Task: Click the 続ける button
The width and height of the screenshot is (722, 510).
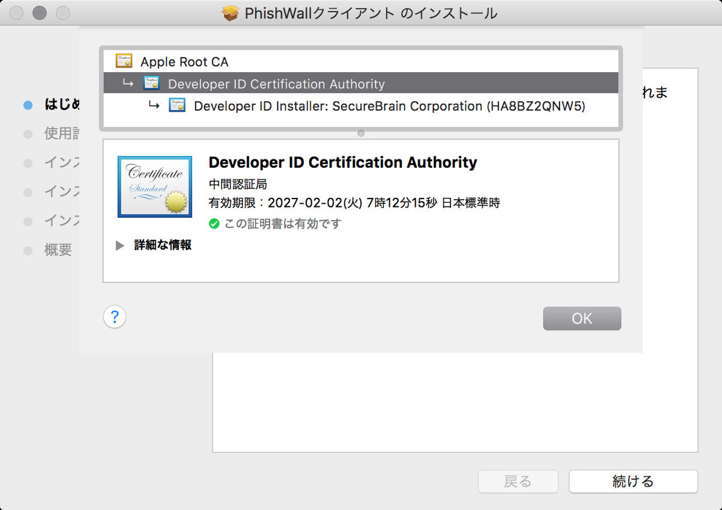Action: (x=633, y=481)
